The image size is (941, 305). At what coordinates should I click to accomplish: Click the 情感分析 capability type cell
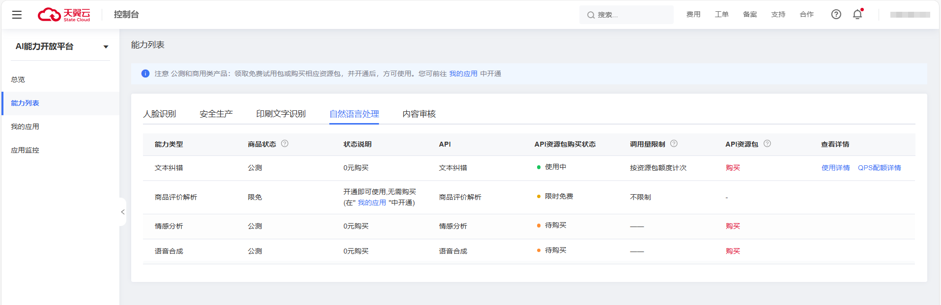[169, 226]
